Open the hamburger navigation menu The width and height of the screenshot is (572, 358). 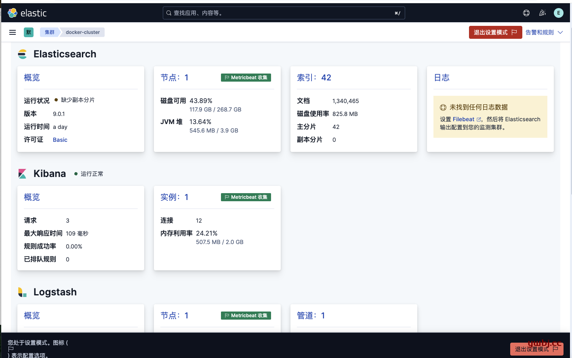[13, 32]
